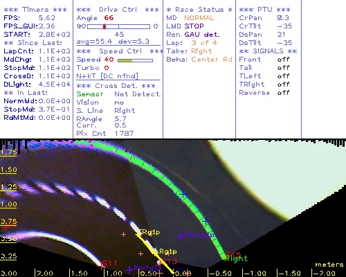Toggle the Reverse signal off indicator
The height and width of the screenshot is (277, 346).
(x=283, y=93)
